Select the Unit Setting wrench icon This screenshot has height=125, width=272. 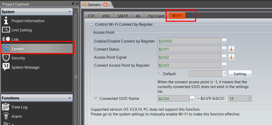(6, 30)
